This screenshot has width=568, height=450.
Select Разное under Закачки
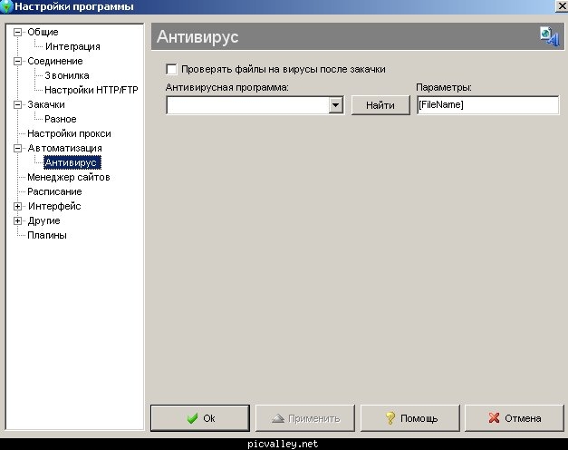61,119
